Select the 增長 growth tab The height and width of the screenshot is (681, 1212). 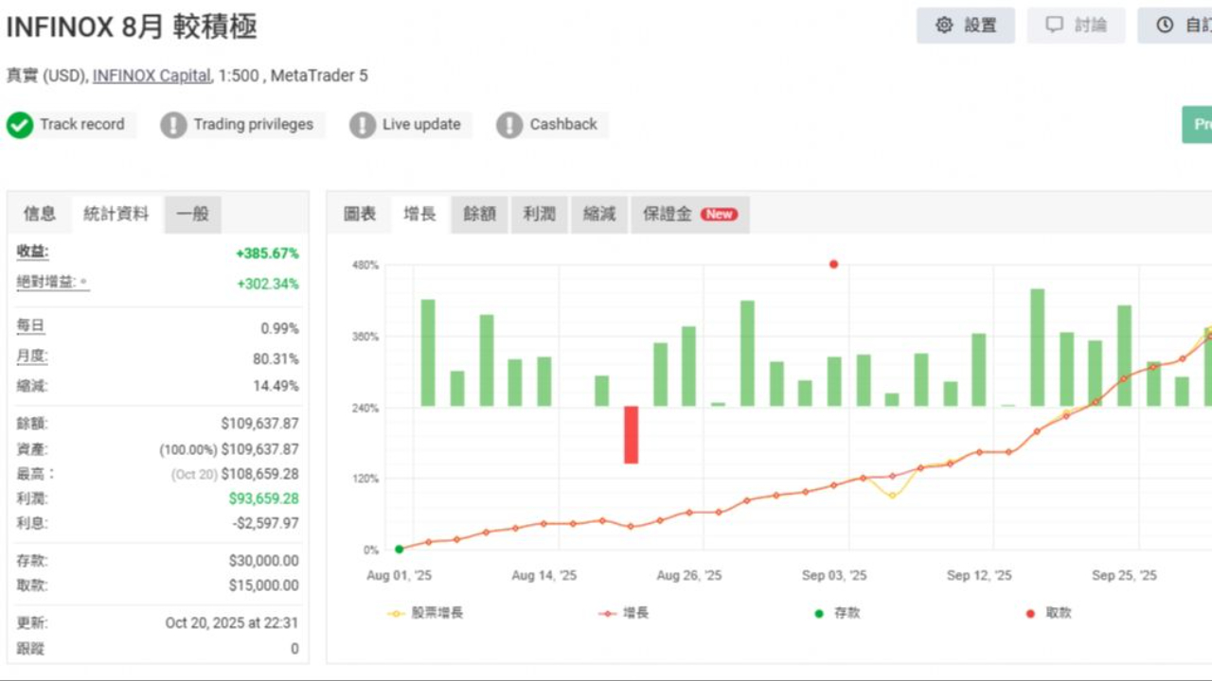420,214
